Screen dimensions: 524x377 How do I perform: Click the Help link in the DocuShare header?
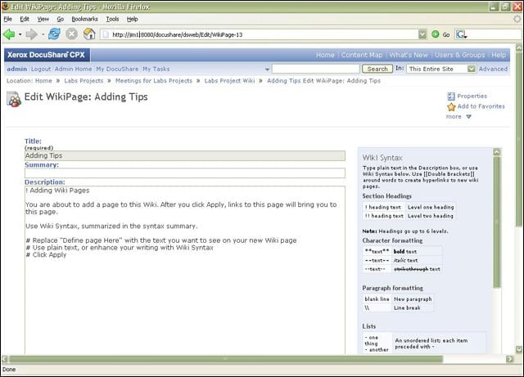[x=499, y=55]
